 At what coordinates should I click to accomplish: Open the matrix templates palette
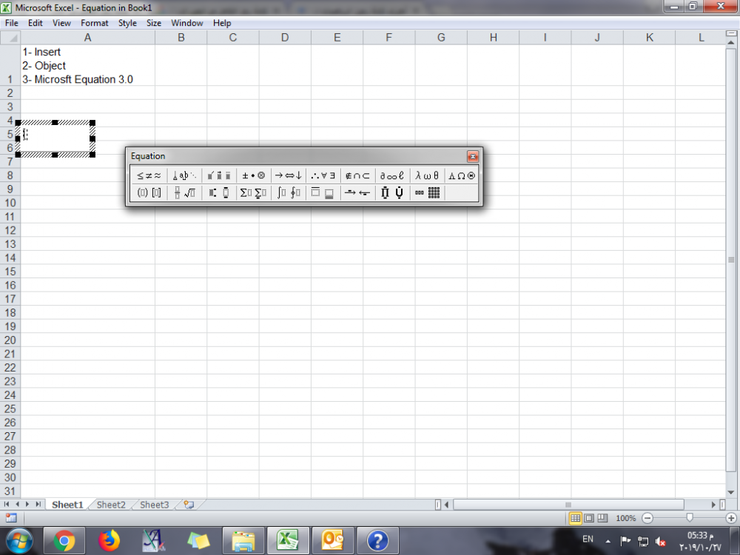tap(428, 193)
